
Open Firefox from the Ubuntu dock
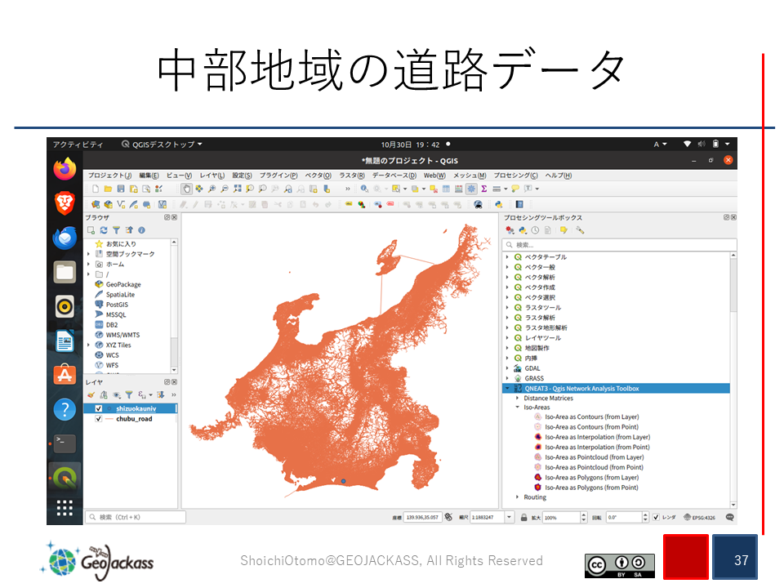pyautogui.click(x=65, y=170)
